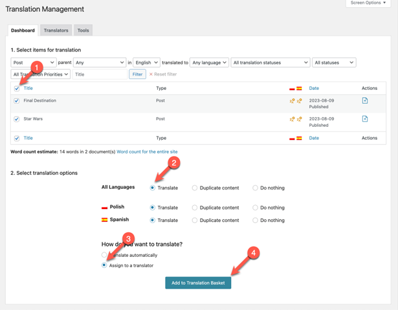The height and width of the screenshot is (310, 398).
Task: Switch to the Tools tab
Action: [83, 30]
